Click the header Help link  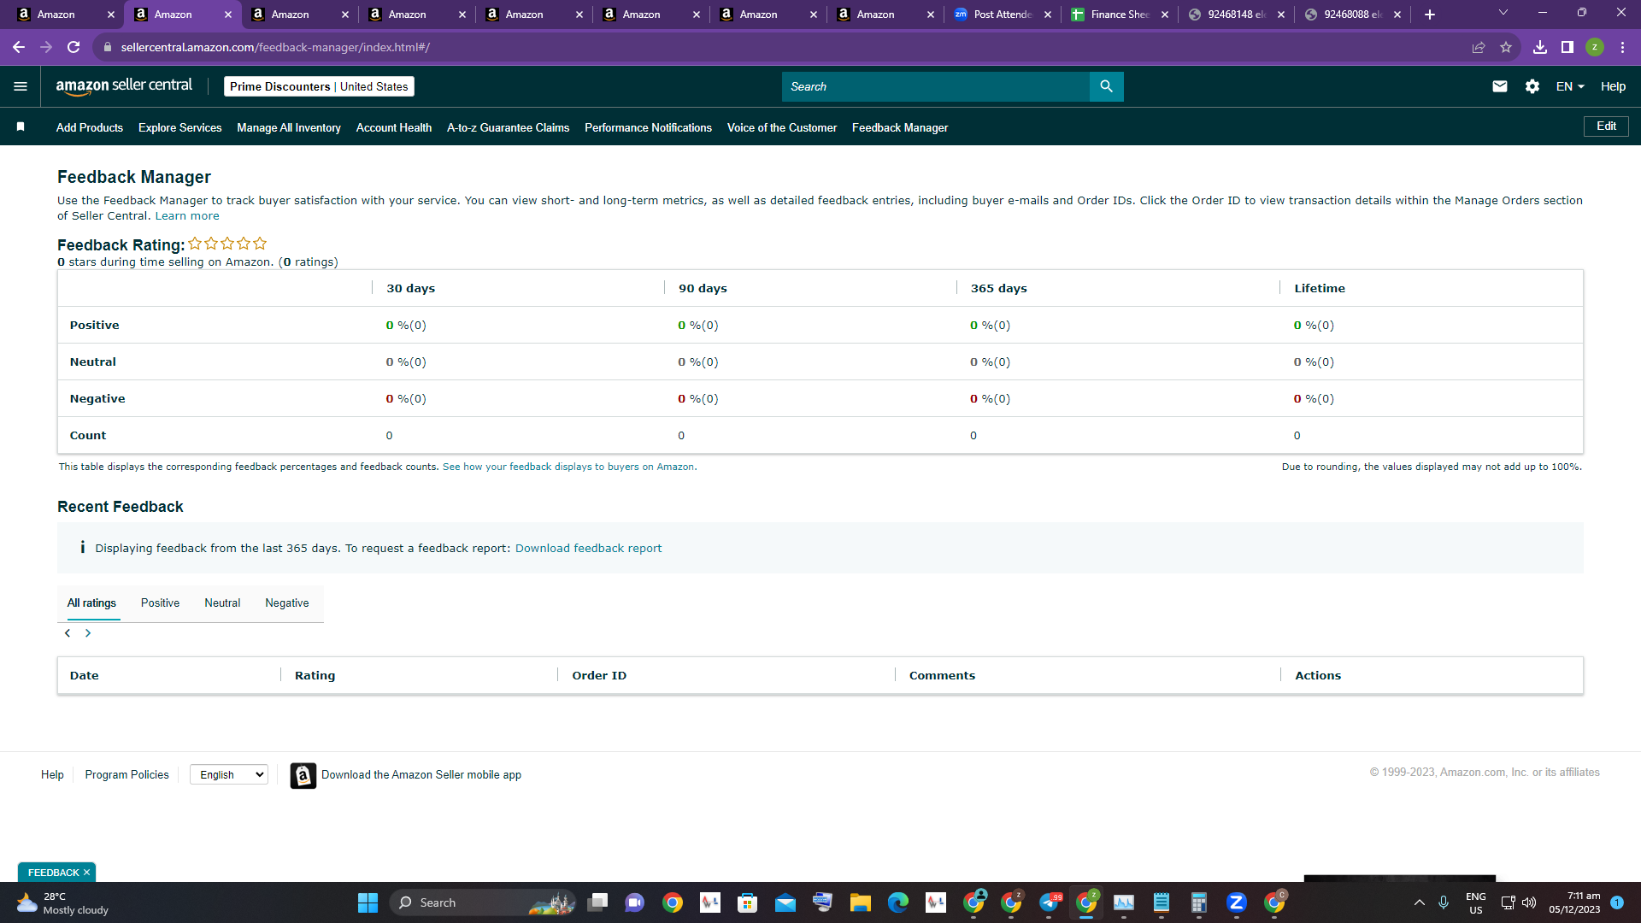[1613, 86]
